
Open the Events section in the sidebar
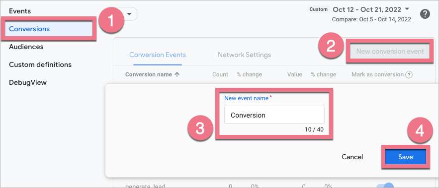[20, 11]
